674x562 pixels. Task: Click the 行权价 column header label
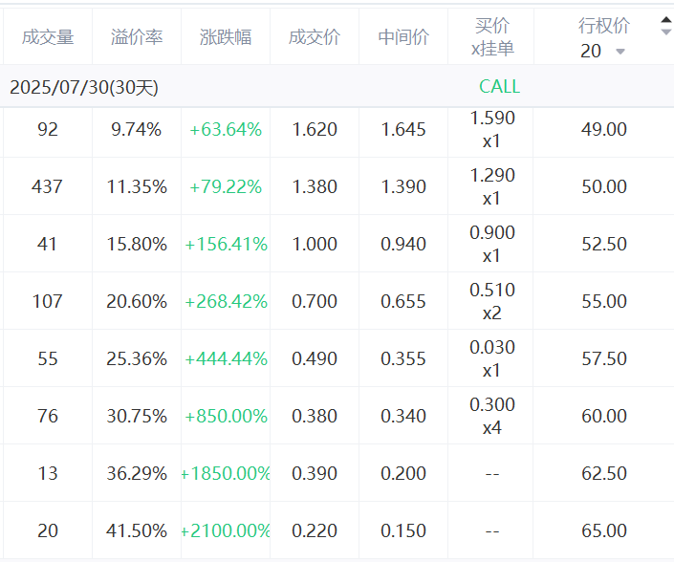click(x=603, y=26)
